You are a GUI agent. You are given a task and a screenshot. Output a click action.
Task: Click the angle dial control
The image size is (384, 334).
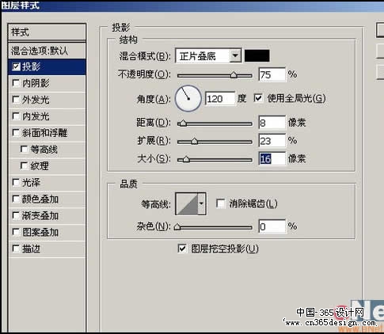[x=188, y=98]
